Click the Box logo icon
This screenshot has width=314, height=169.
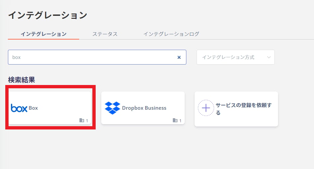click(x=19, y=108)
